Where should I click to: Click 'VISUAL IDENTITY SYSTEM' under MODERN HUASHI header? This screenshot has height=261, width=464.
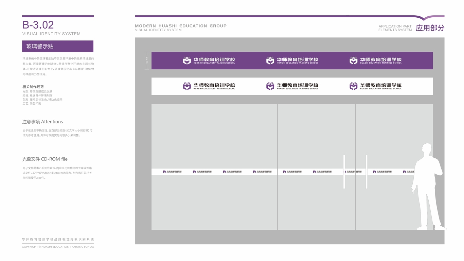pyautogui.click(x=158, y=30)
